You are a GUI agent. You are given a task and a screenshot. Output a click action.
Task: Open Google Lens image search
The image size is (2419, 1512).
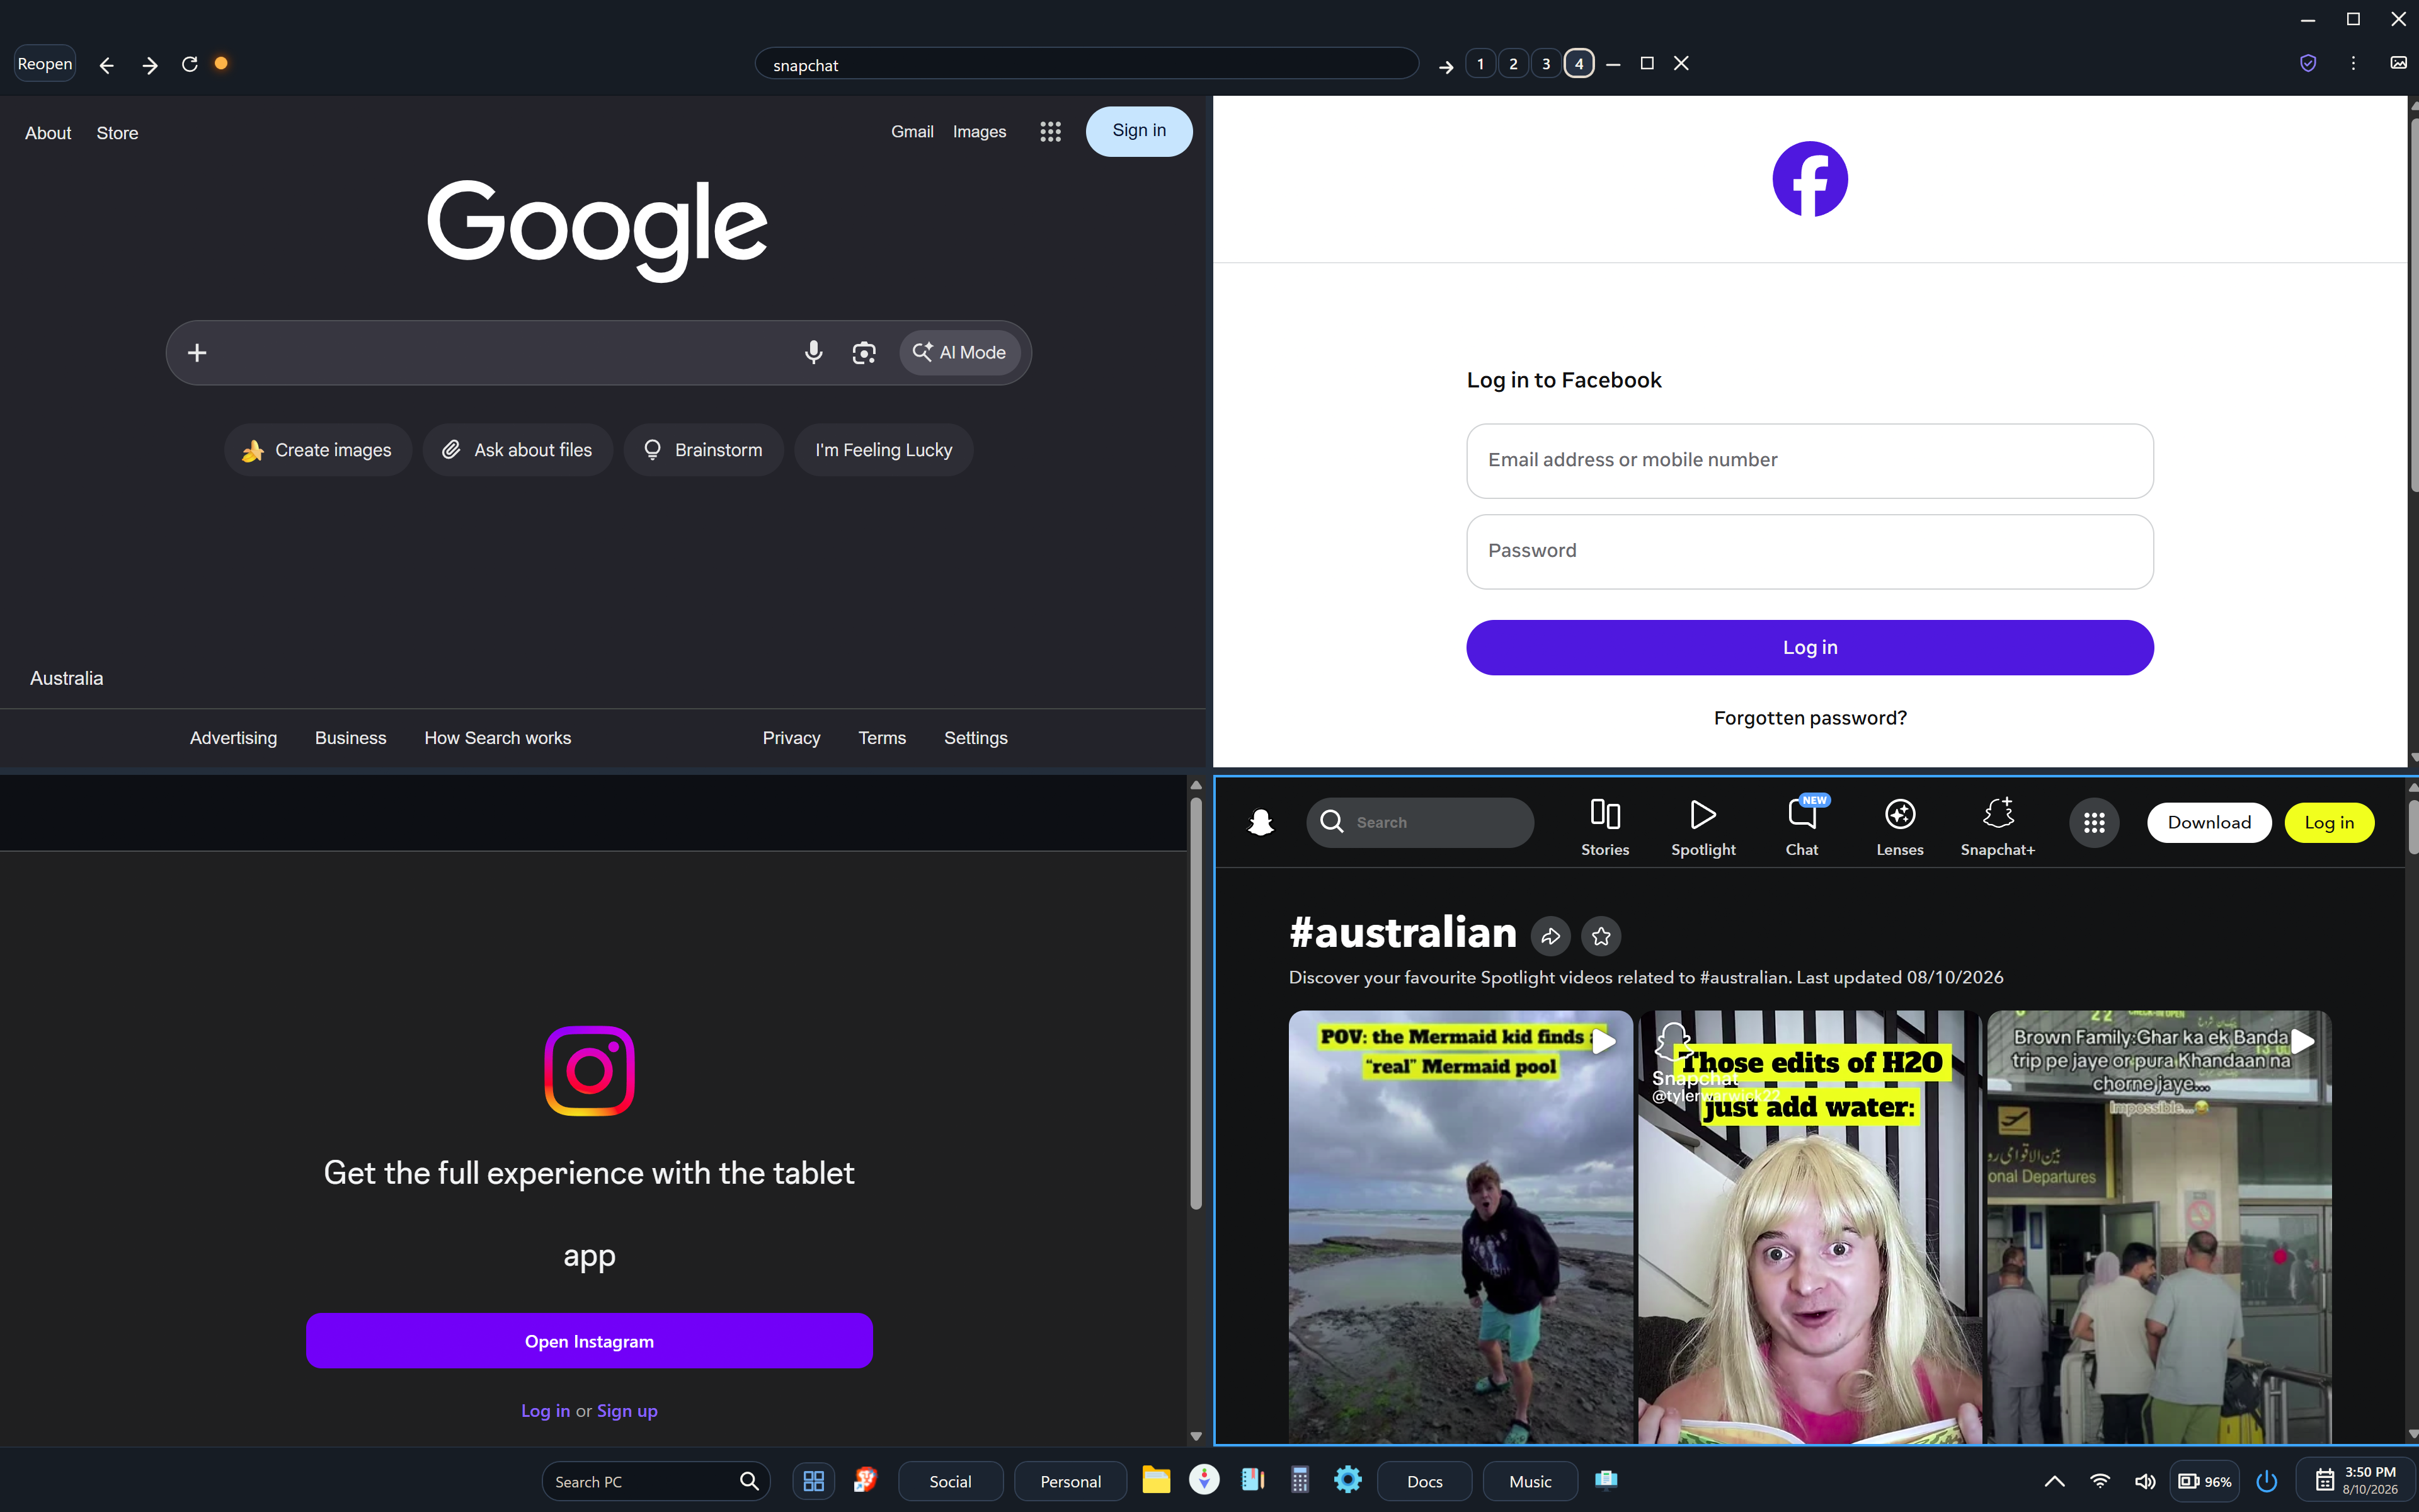(864, 352)
